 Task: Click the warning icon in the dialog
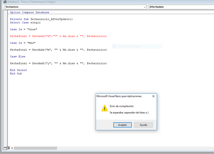pyautogui.click(x=105, y=108)
